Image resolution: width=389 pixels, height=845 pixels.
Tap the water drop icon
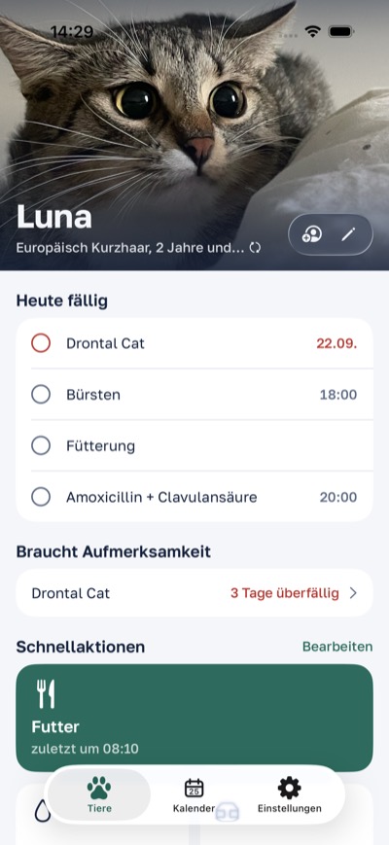[x=43, y=810]
